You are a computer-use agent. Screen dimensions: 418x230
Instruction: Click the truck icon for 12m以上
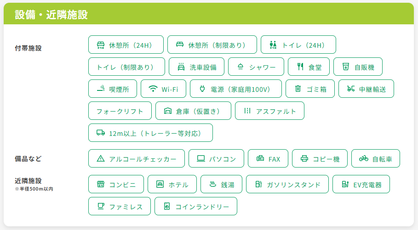pos(100,133)
